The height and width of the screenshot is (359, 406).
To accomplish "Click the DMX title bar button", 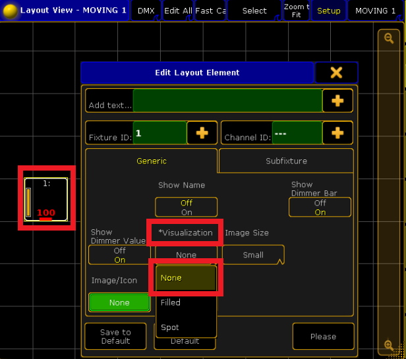I will 146,11.
